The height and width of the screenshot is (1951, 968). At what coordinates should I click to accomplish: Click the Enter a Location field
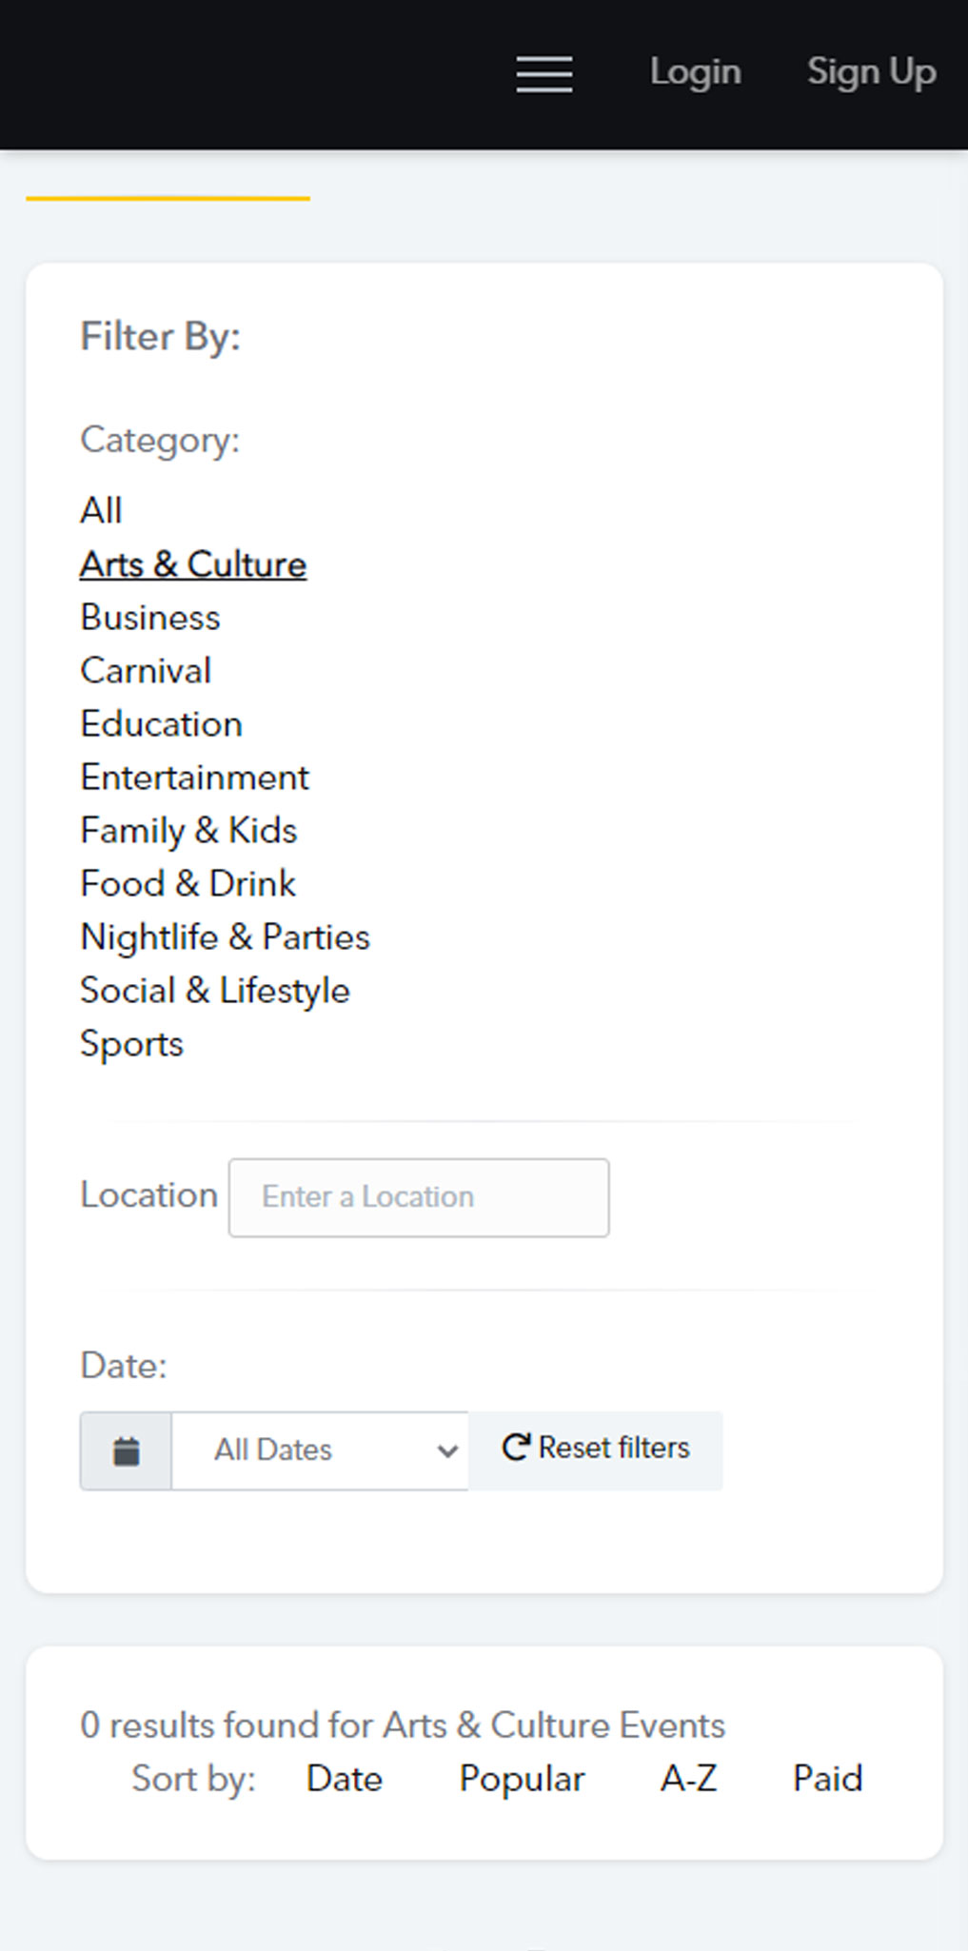point(419,1197)
